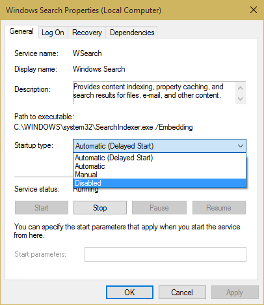
Task: Click the Resume service button
Action: (x=219, y=208)
